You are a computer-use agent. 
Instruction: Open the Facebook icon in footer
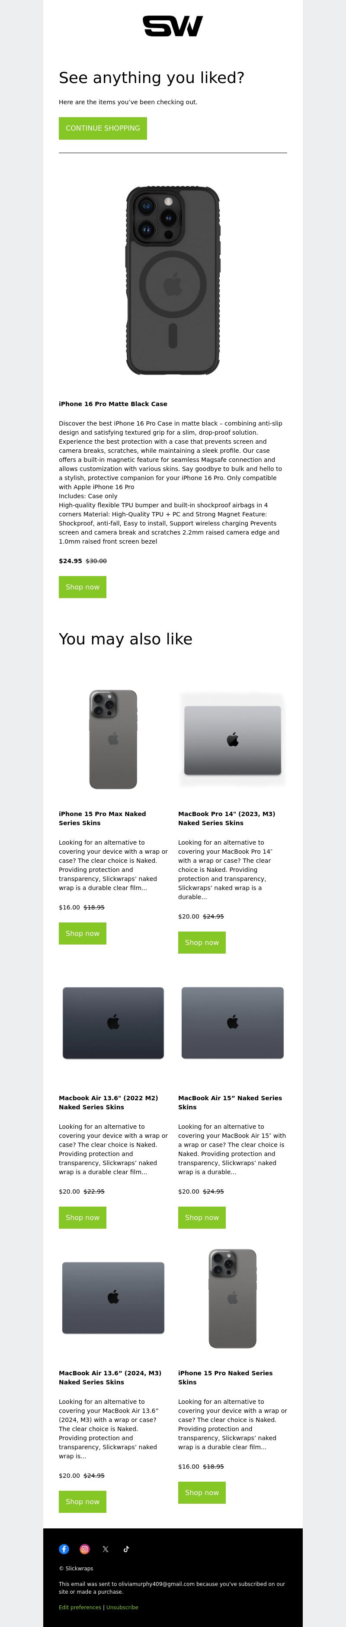coord(64,1549)
